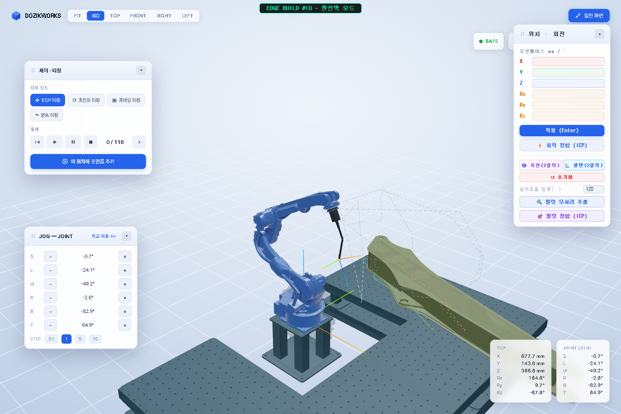Click the 곡선(2클릭) button

point(541,165)
